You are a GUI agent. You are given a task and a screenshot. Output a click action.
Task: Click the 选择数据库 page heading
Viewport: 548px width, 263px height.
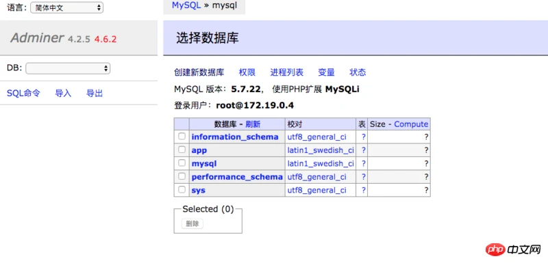pos(208,38)
